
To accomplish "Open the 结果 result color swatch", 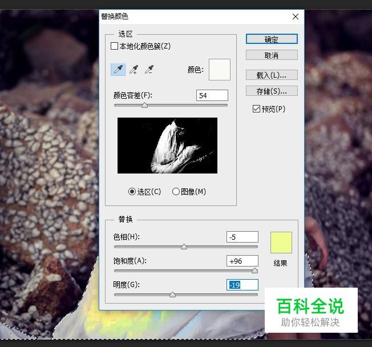I will 281,243.
